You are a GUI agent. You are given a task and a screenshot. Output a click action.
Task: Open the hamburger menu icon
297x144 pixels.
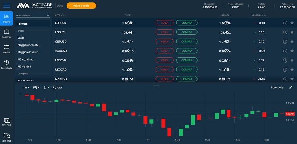6,6
